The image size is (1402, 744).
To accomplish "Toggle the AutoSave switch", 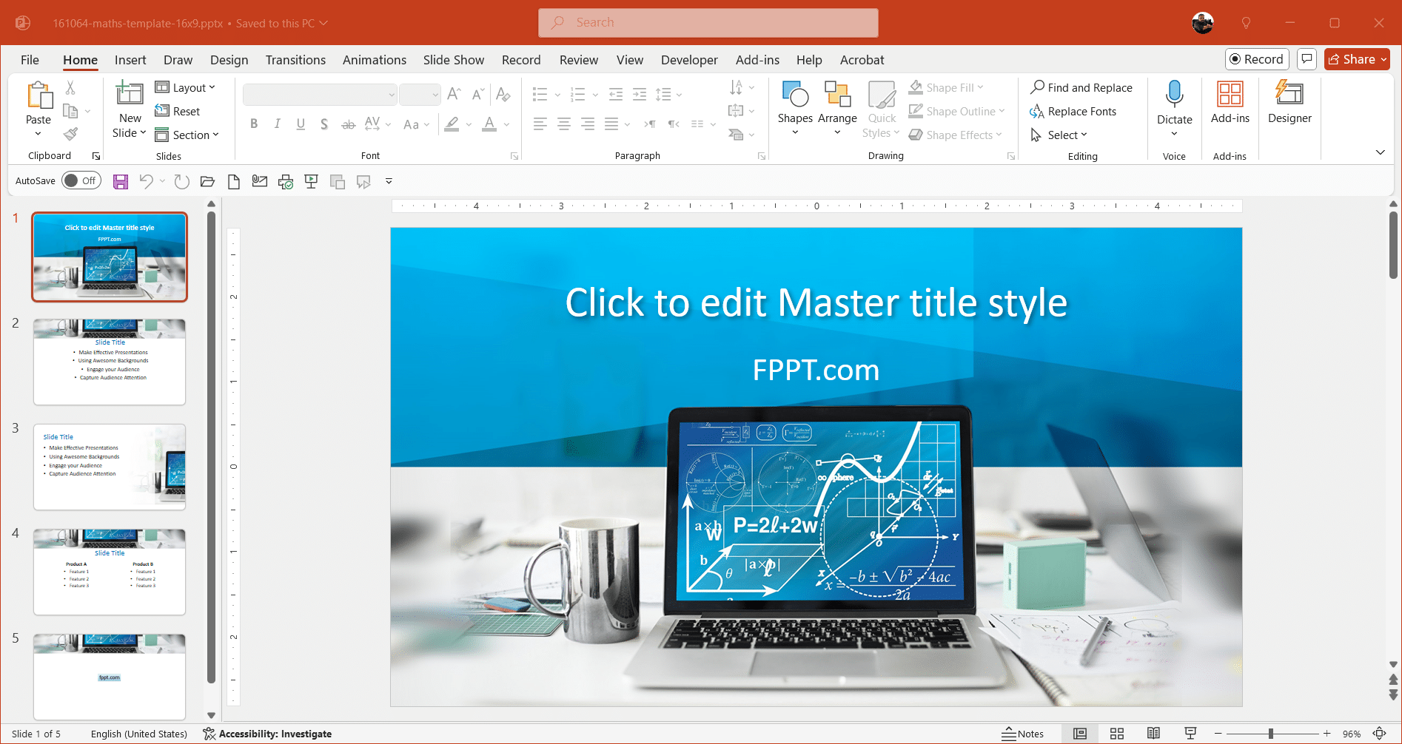I will pyautogui.click(x=81, y=180).
